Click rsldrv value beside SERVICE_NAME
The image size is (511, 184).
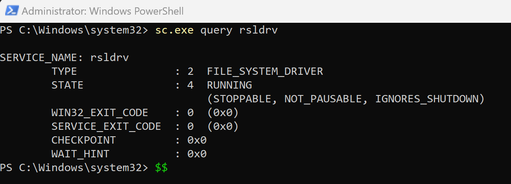tap(110, 58)
